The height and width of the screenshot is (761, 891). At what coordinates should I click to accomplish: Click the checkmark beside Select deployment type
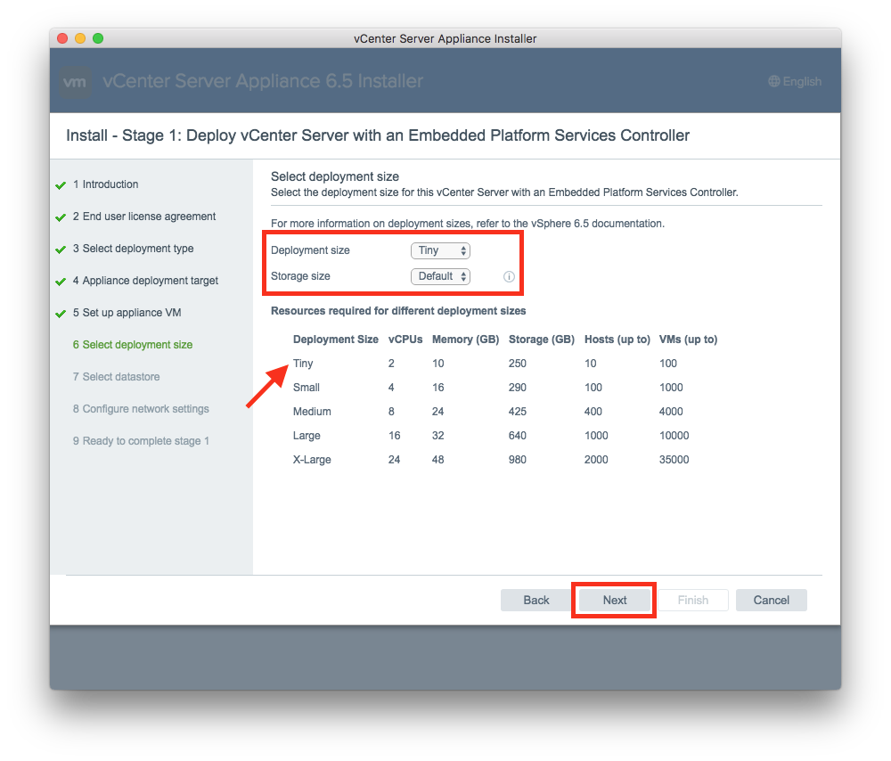(61, 250)
